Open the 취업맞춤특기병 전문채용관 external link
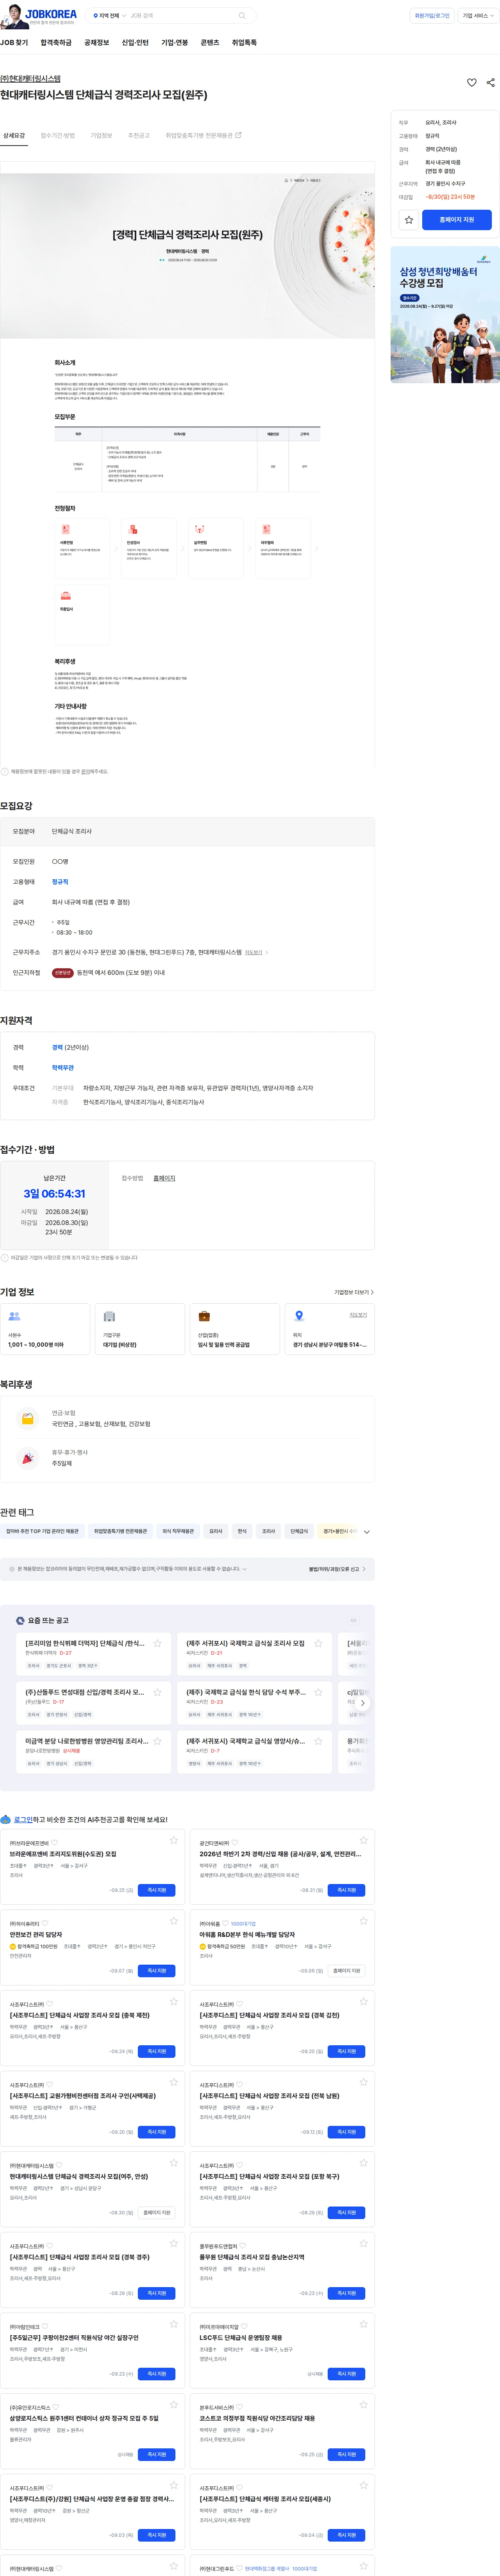 point(204,136)
